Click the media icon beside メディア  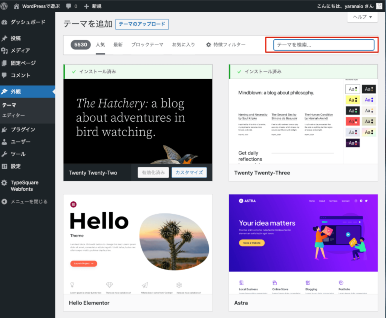pos(5,51)
